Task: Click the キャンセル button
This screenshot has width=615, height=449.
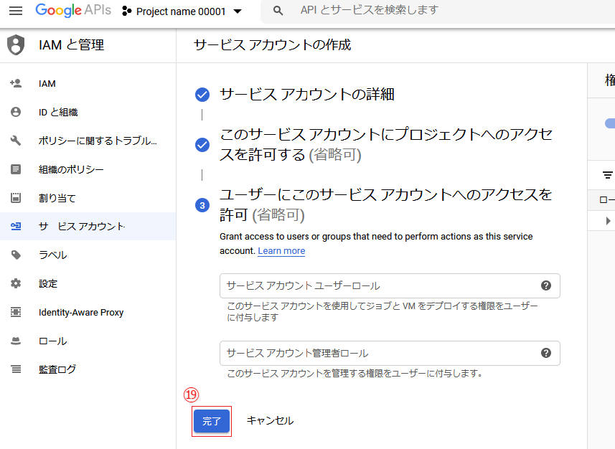Action: point(270,421)
